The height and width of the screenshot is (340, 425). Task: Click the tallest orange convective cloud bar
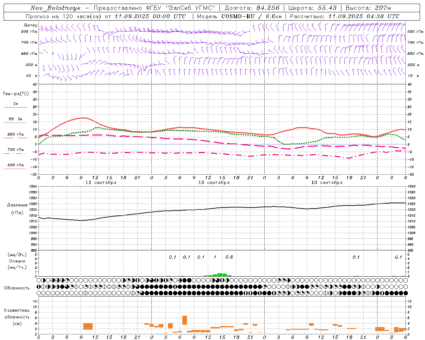click(185, 320)
